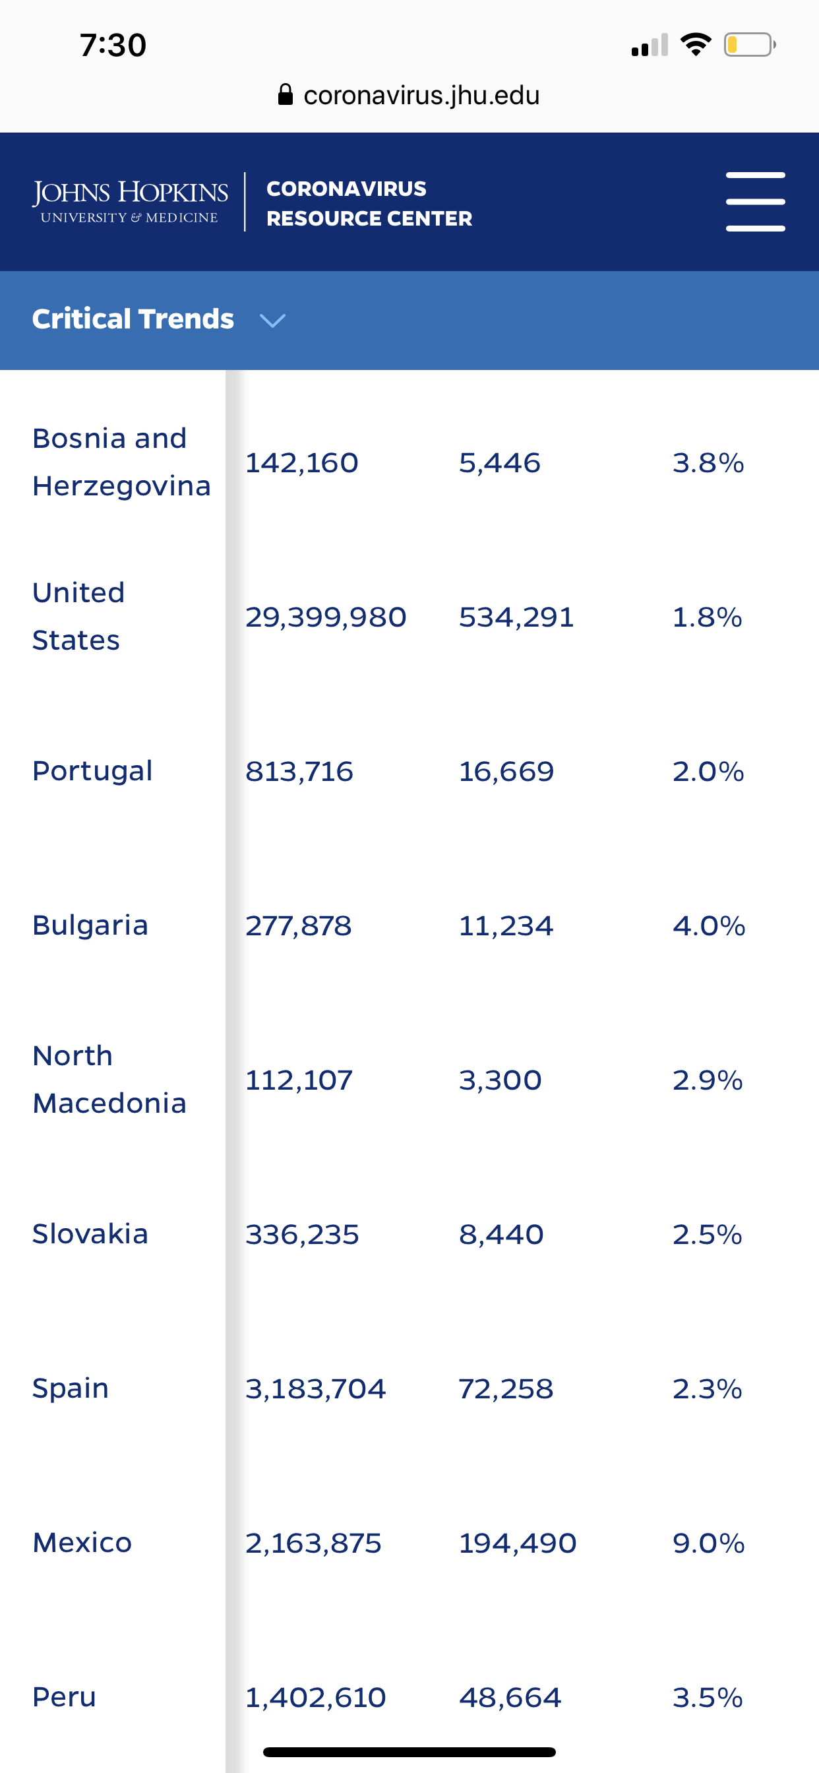Viewport: 819px width, 1773px height.
Task: Tap the Mexico country entry
Action: pyautogui.click(x=82, y=1542)
